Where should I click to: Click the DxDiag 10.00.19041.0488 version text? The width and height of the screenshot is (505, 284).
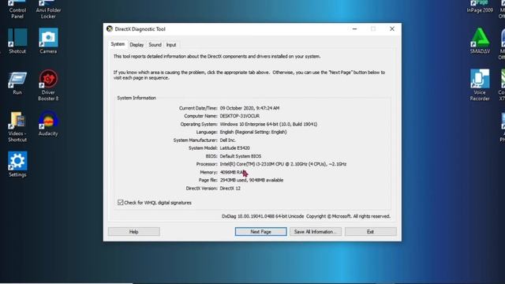263,216
